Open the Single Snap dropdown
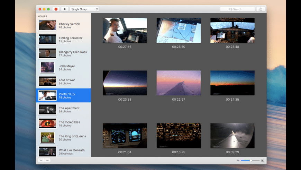The width and height of the screenshot is (301, 170). point(84,9)
